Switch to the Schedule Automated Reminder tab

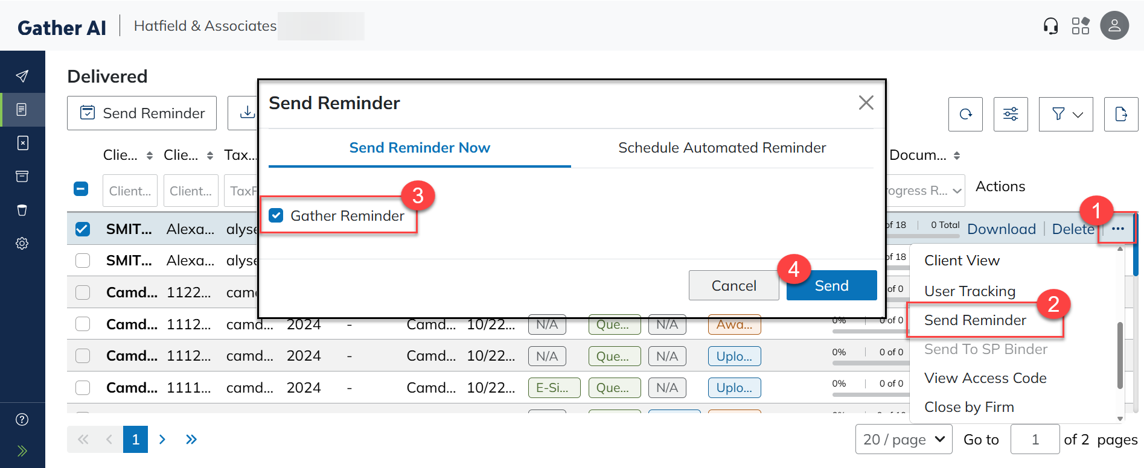(721, 148)
